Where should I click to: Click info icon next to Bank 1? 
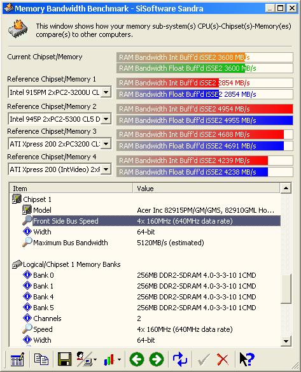click(27, 285)
